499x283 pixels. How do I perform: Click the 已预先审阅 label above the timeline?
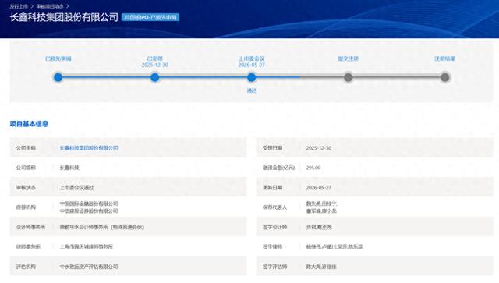tap(58, 58)
